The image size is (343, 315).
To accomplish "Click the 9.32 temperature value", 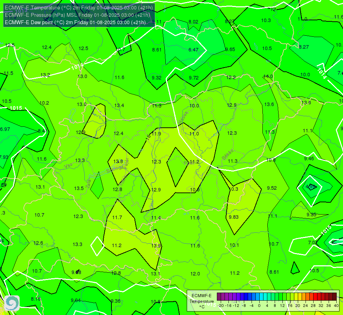I will point(157,78).
